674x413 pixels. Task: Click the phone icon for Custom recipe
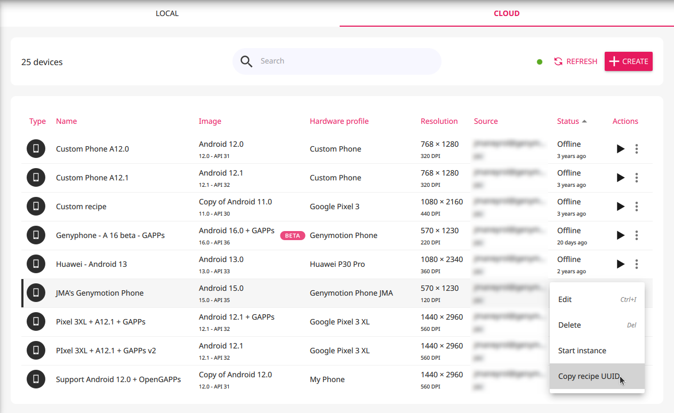click(x=36, y=206)
